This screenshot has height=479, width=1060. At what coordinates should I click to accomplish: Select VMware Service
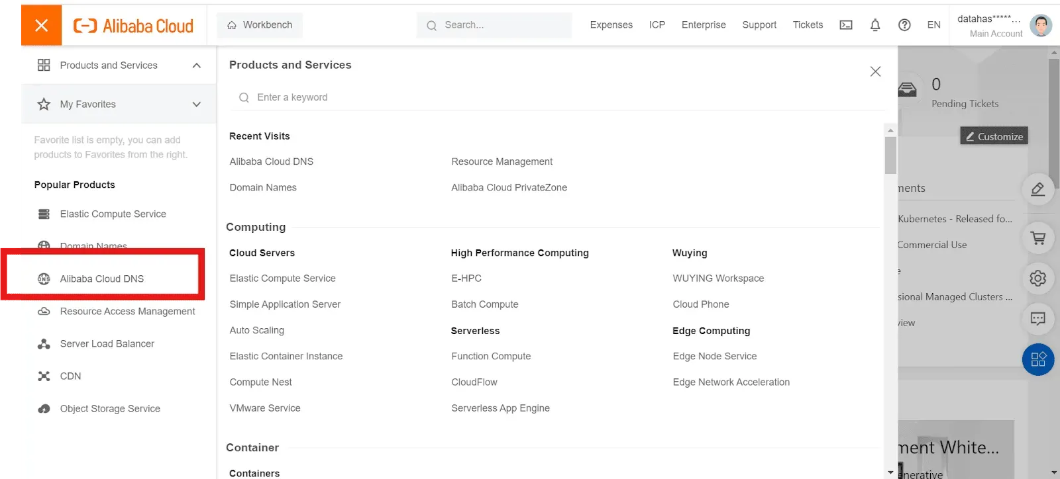tap(265, 408)
